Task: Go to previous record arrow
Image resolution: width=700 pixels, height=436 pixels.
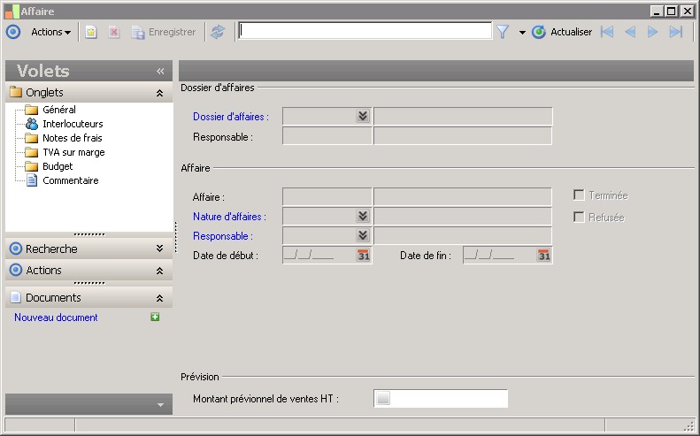Action: coord(630,32)
